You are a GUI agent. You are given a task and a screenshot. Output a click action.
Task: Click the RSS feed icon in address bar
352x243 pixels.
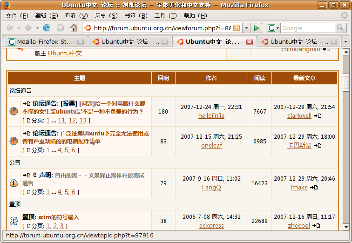[x=237, y=28]
